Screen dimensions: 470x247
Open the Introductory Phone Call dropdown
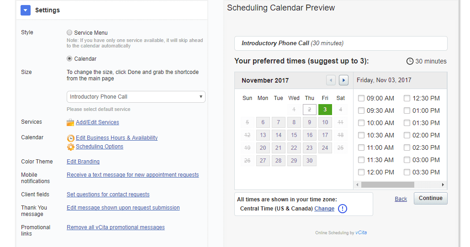click(136, 97)
